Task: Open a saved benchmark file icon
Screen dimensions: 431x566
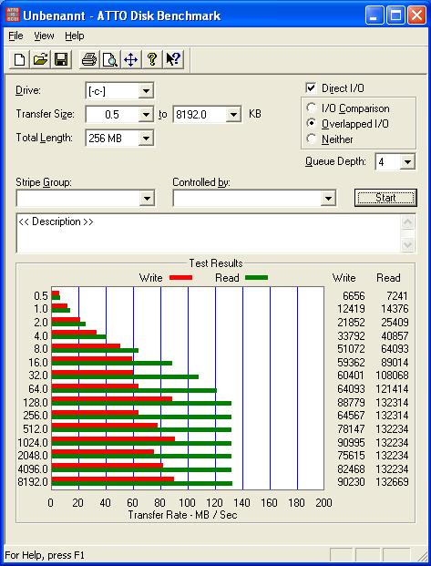Action: [x=40, y=59]
